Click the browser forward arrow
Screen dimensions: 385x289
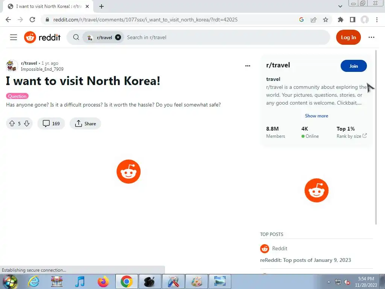pos(20,20)
